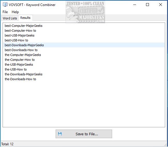Minimize the Keyword Combiner window
Viewport: 168px width, 147px height.
coord(135,5)
